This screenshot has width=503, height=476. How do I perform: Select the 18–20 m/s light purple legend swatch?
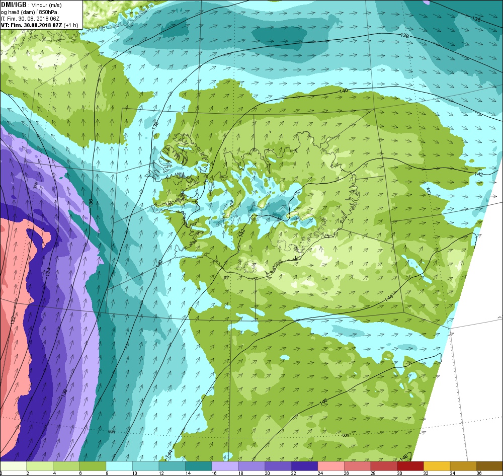click(251, 466)
